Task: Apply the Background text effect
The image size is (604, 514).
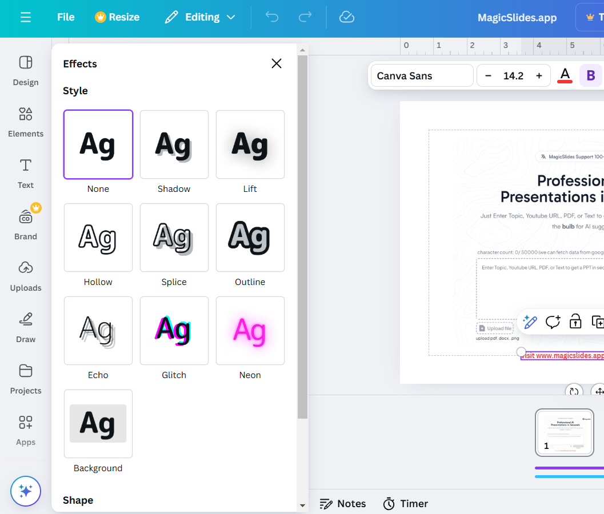Action: point(98,424)
